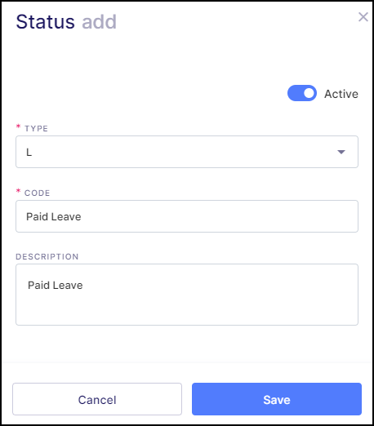Click the Paid Leave text in Code
The image size is (374, 426).
click(x=54, y=217)
